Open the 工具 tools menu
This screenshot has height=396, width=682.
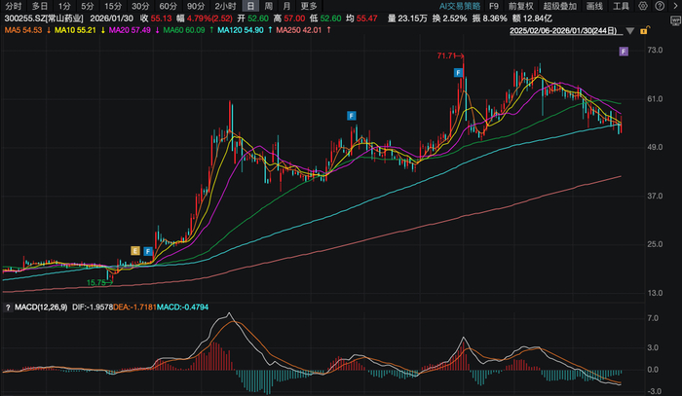point(622,6)
